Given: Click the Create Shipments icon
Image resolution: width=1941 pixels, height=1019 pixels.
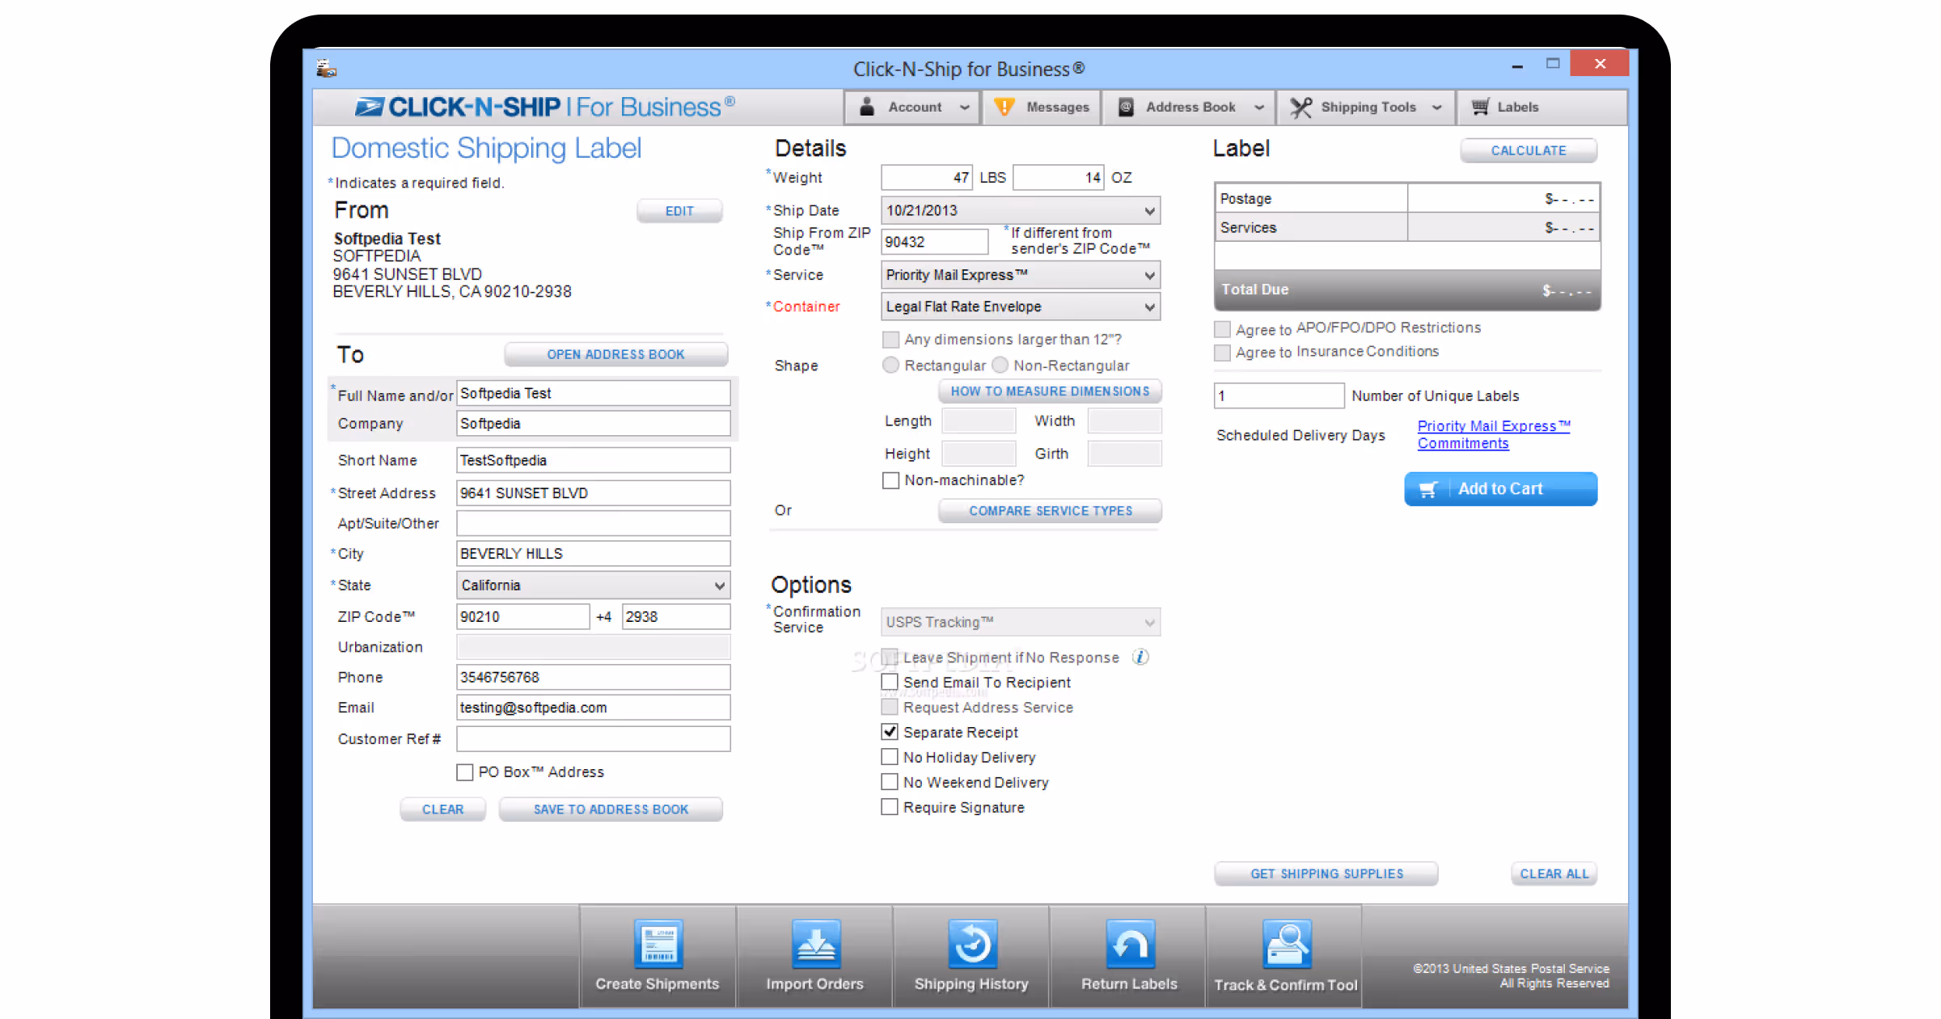Looking at the screenshot, I should pos(658,944).
